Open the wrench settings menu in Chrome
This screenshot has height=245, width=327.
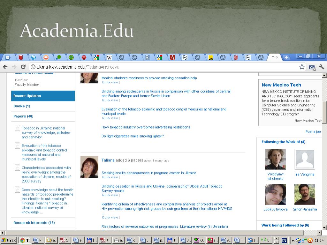(x=321, y=67)
